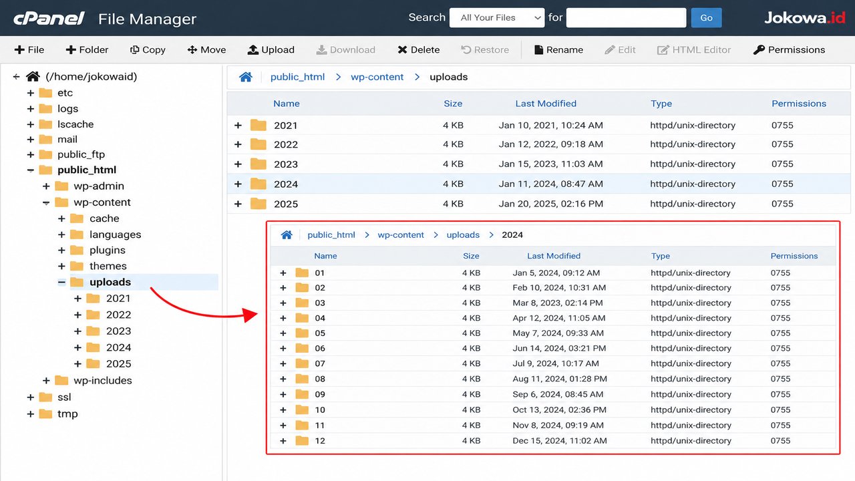Click the Edit pencil toolbar button

coord(620,49)
